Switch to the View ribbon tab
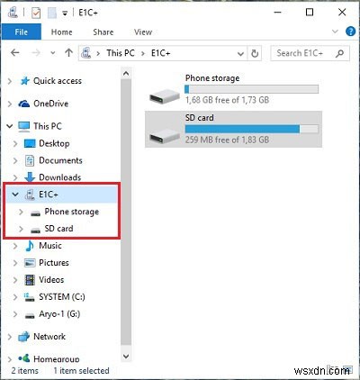Screen dimensions: 360x380 tap(143, 32)
